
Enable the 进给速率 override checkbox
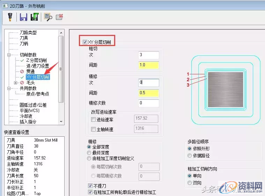93,120
